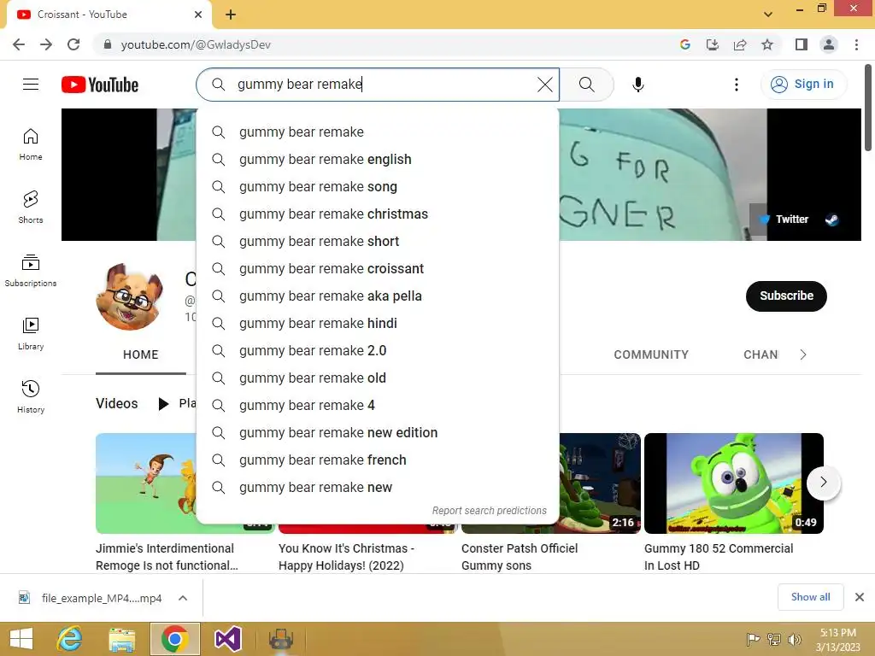Select the suggestion gummy bear remake song
Image resolution: width=875 pixels, height=656 pixels.
pyautogui.click(x=378, y=187)
